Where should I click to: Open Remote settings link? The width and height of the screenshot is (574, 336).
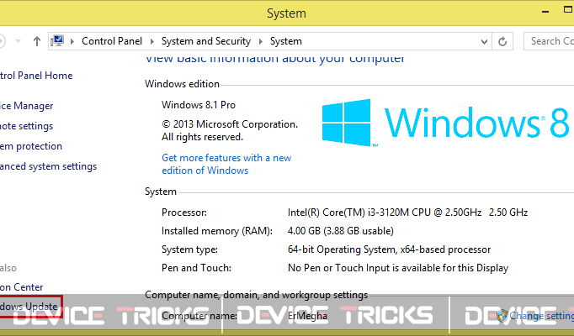point(26,126)
